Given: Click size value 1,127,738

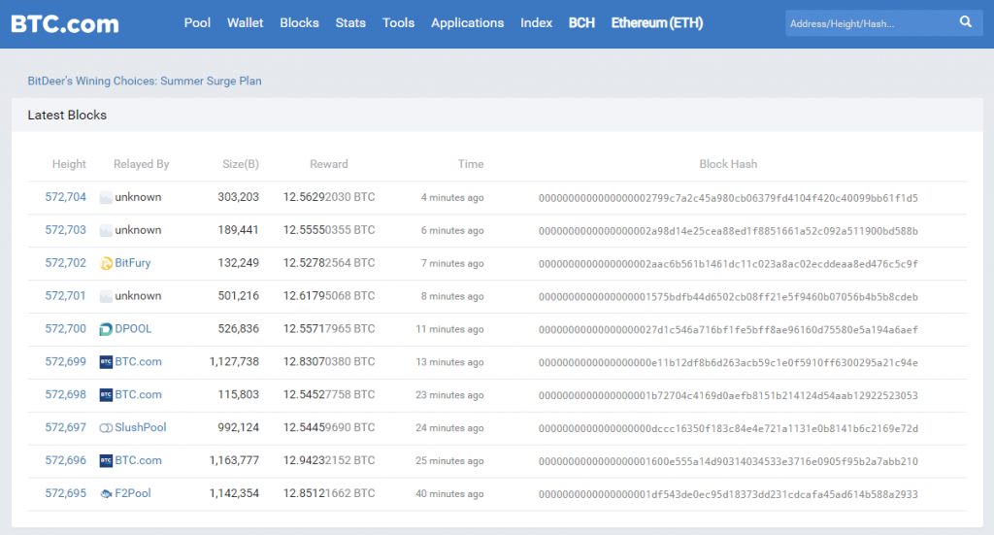Looking at the screenshot, I should tap(234, 362).
